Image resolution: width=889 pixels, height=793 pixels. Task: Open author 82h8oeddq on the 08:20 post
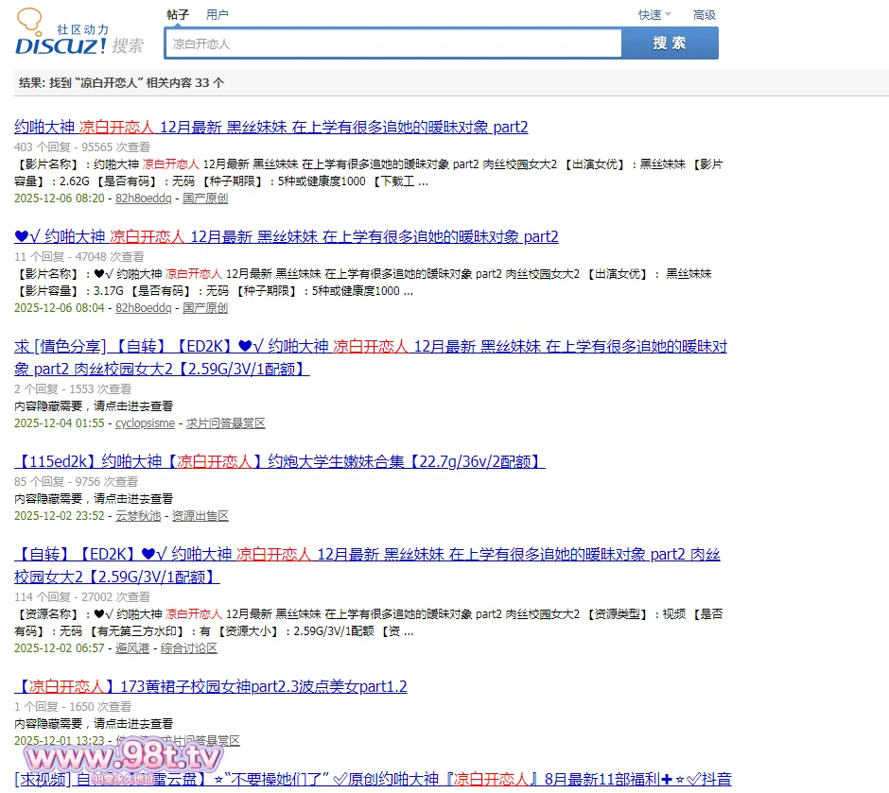click(143, 198)
